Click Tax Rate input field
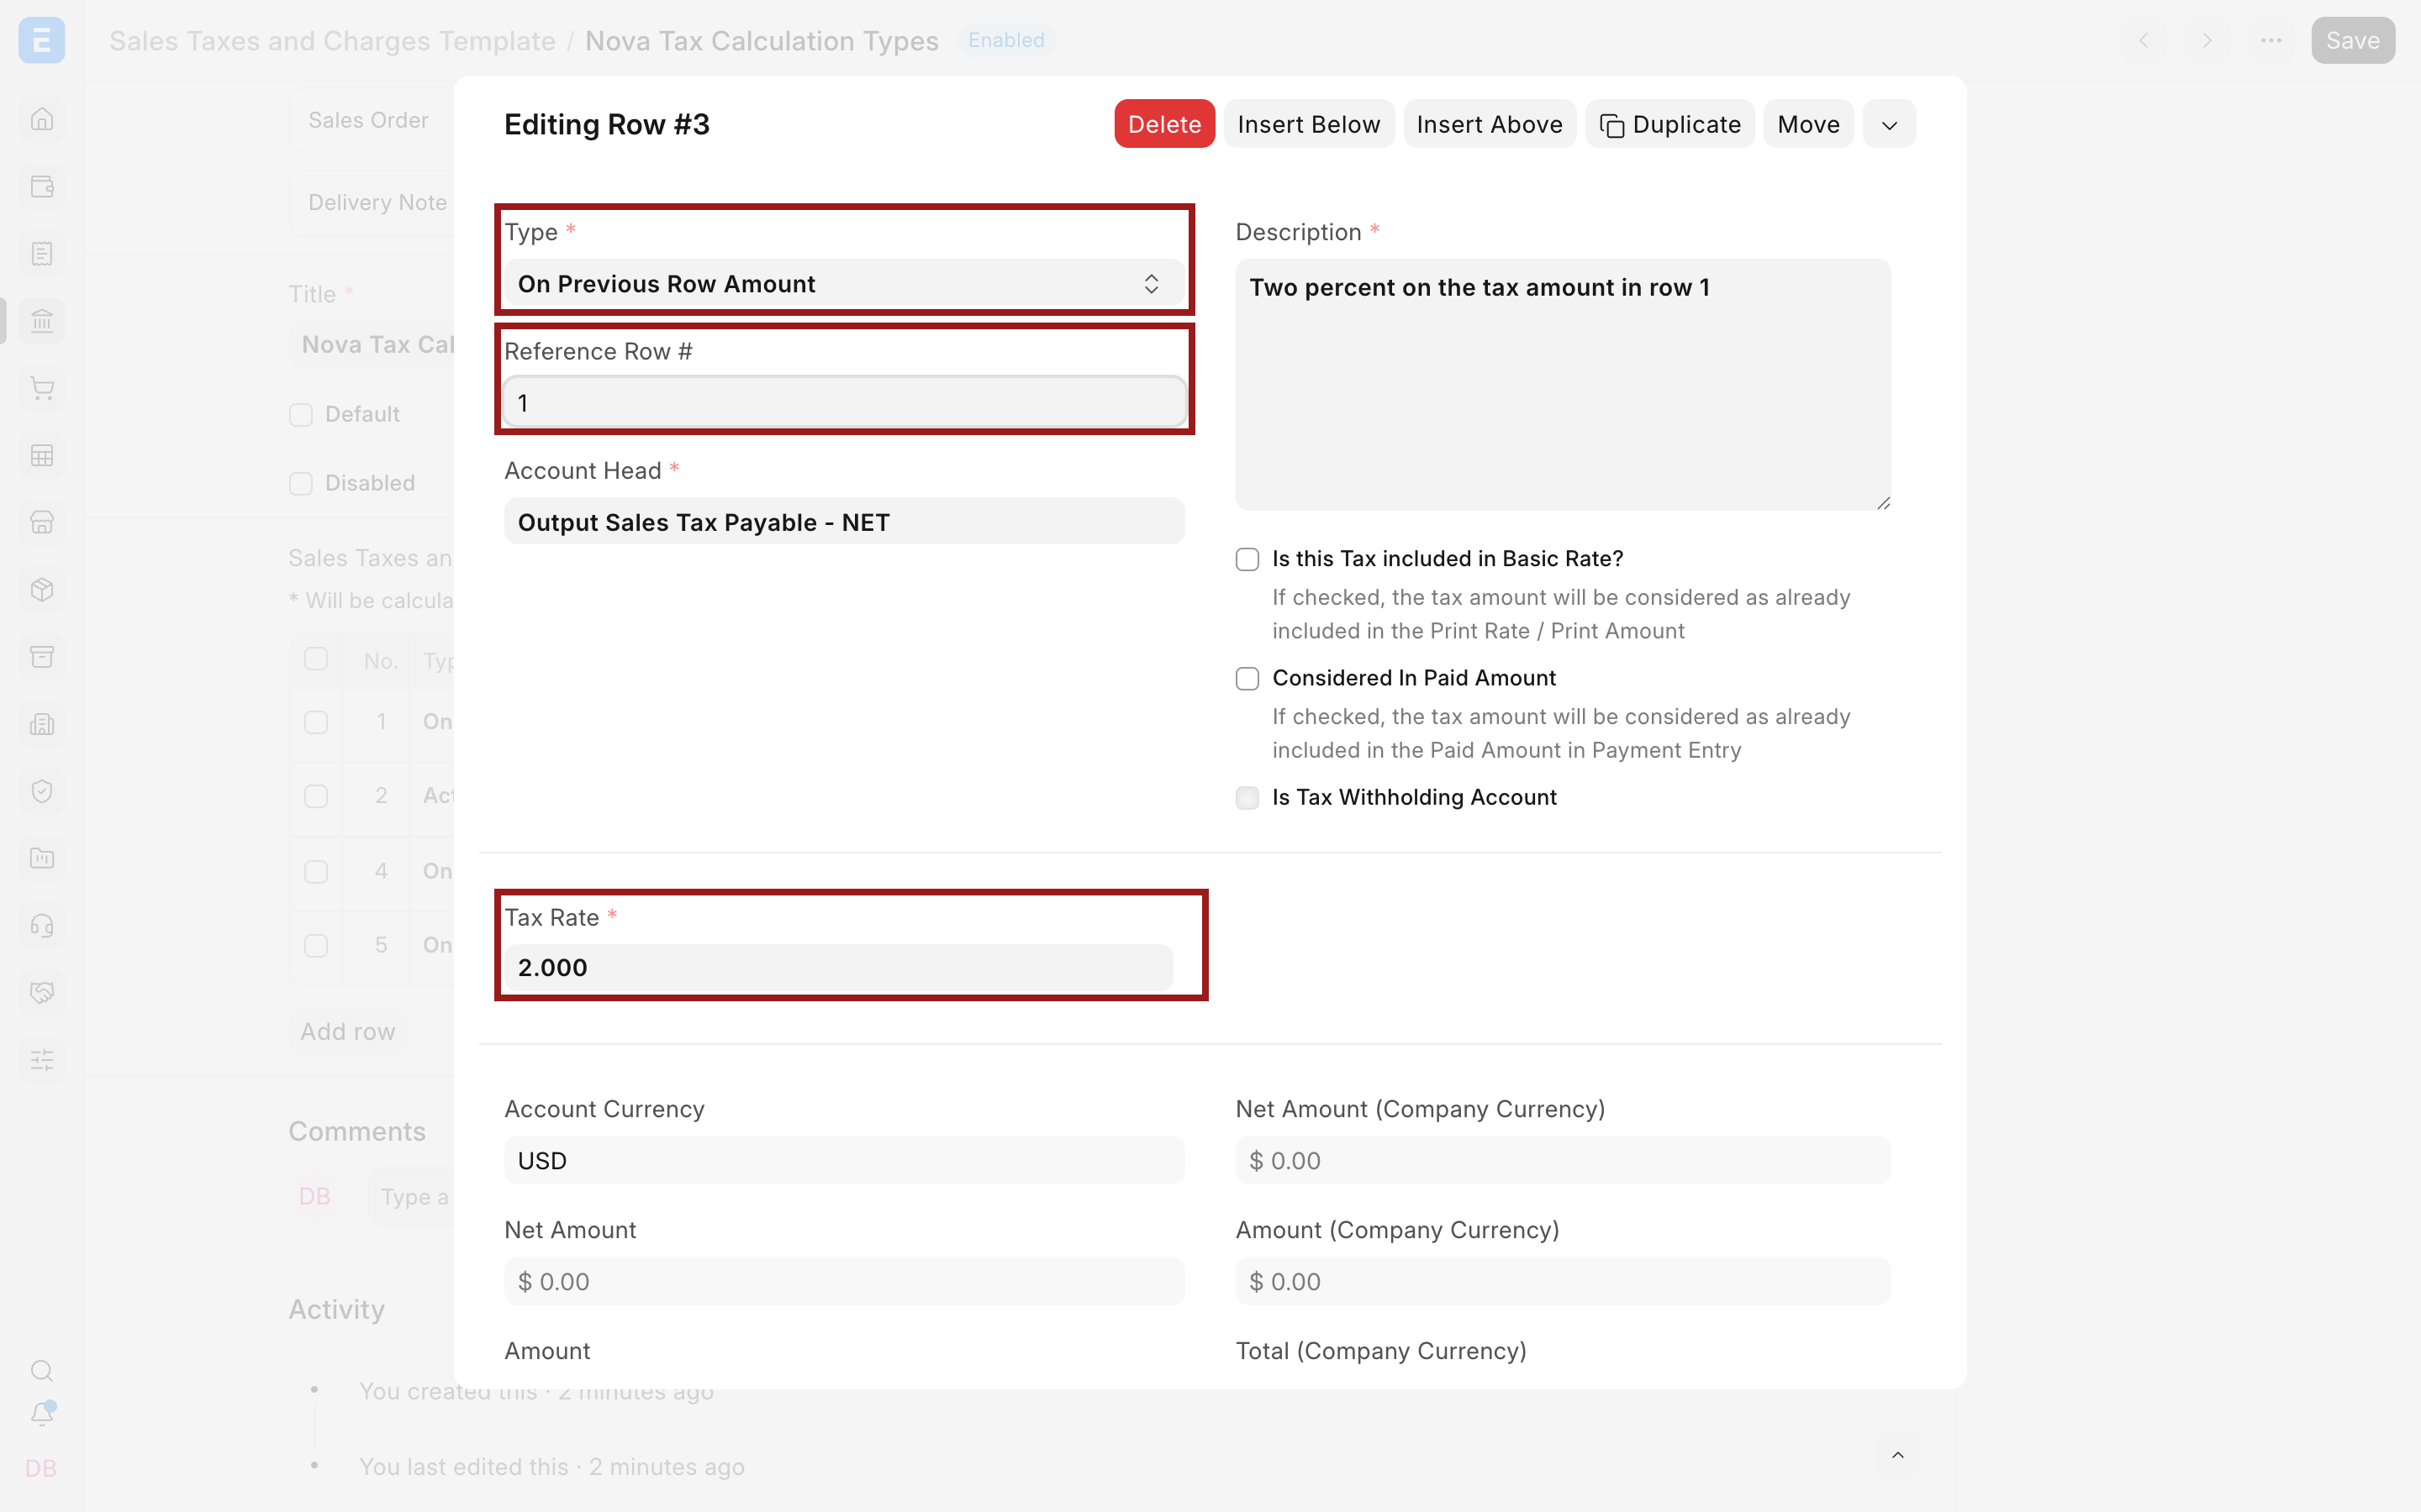Image resolution: width=2421 pixels, height=1512 pixels. [x=838, y=967]
